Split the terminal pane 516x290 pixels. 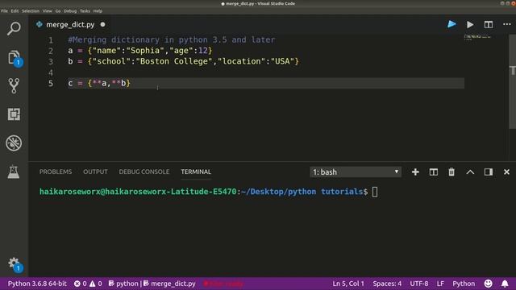tap(434, 172)
